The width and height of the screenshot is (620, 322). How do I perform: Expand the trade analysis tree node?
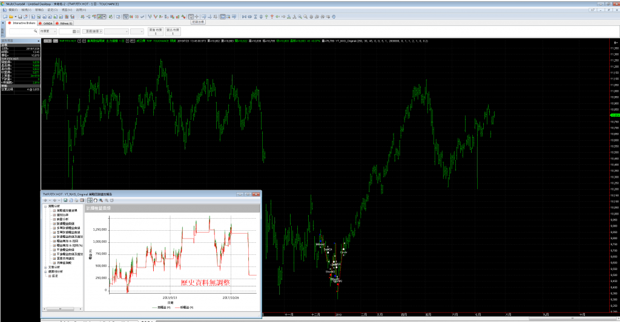pos(44,266)
